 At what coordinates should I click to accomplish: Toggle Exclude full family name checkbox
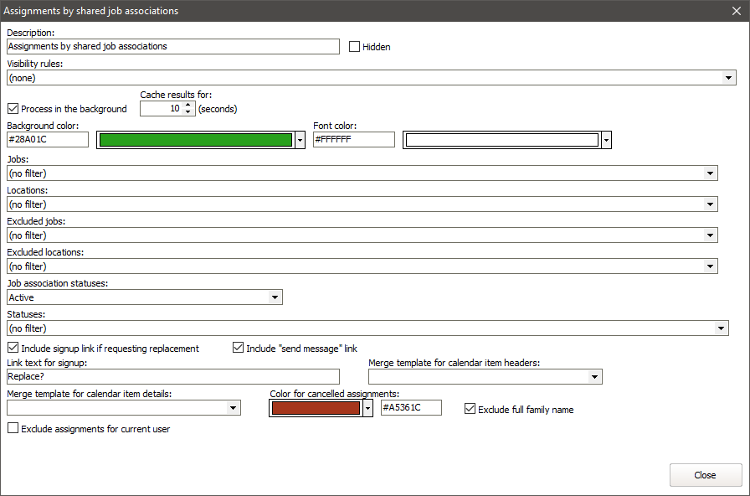click(470, 410)
